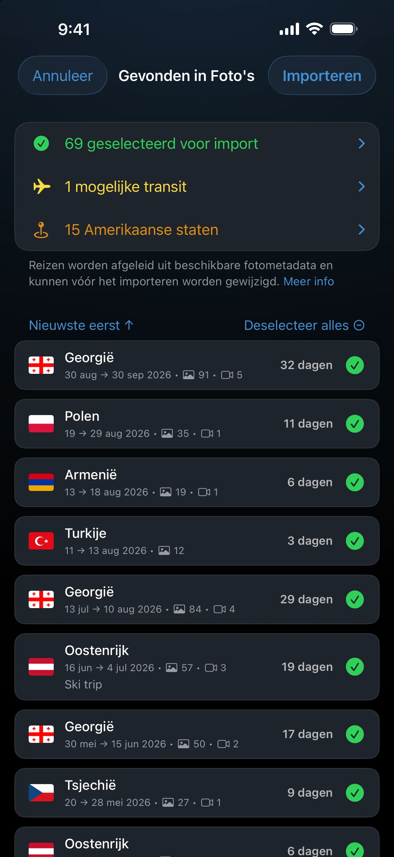The image size is (394, 857).
Task: Expand 69 geselecteerd voor import row
Action: click(197, 143)
